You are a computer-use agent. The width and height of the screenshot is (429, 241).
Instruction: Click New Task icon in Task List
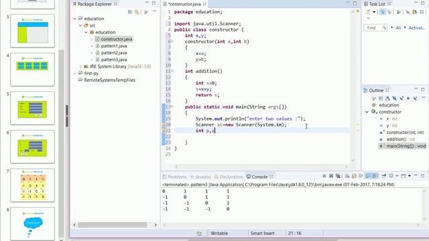(x=368, y=12)
